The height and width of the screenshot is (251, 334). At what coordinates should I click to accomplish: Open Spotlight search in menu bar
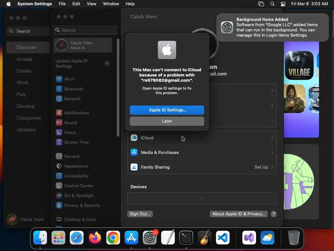pyautogui.click(x=272, y=4)
